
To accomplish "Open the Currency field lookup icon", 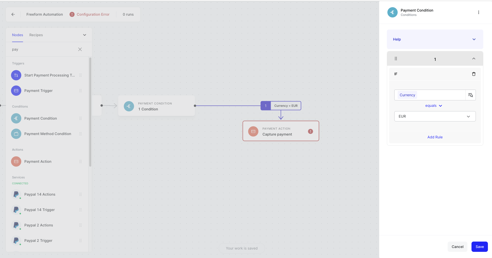I will (470, 95).
